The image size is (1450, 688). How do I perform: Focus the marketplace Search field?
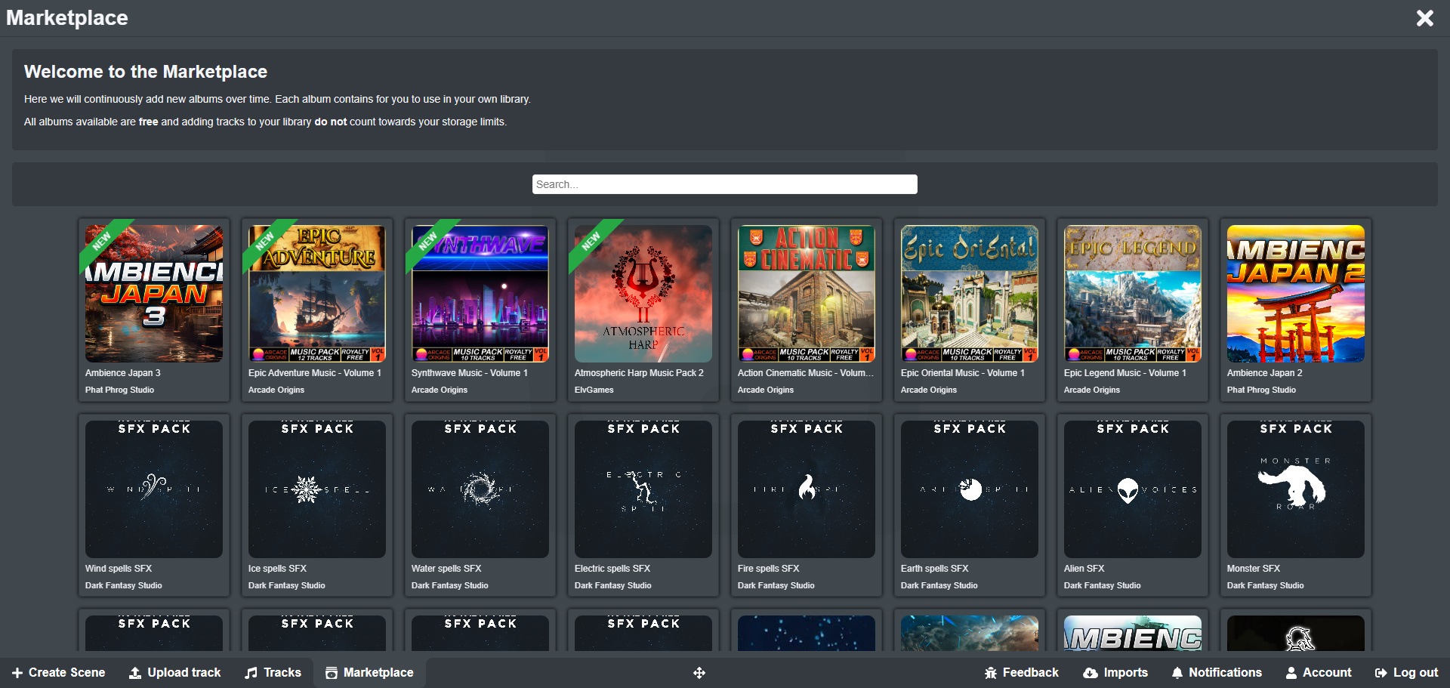(724, 184)
